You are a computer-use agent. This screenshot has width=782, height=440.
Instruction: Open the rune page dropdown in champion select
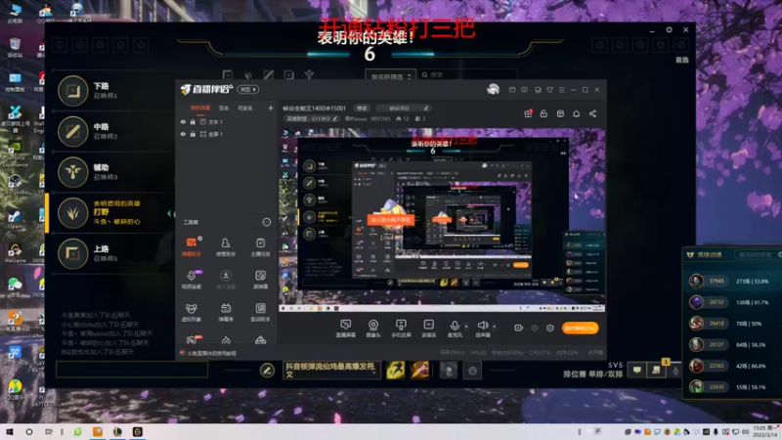330,370
